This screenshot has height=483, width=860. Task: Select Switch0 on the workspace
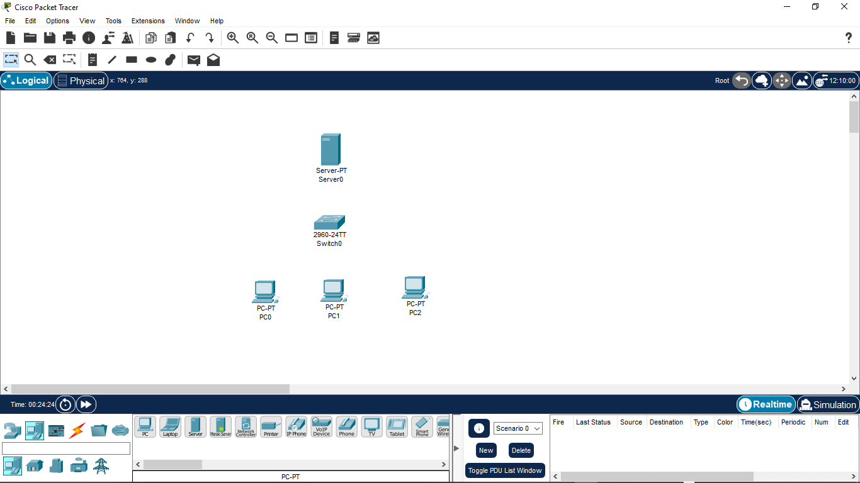point(329,222)
